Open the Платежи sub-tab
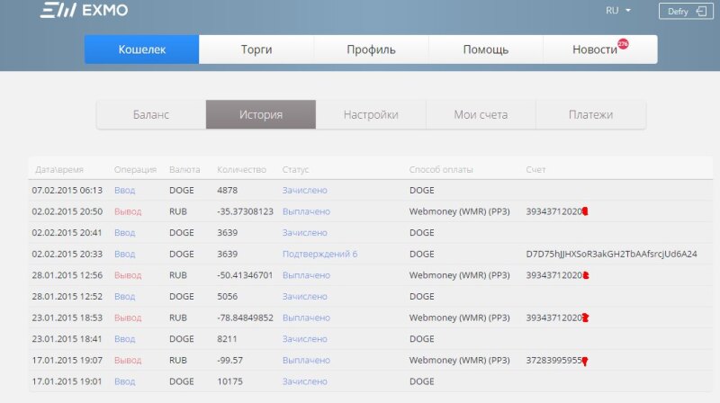This screenshot has height=403, width=720. point(590,115)
